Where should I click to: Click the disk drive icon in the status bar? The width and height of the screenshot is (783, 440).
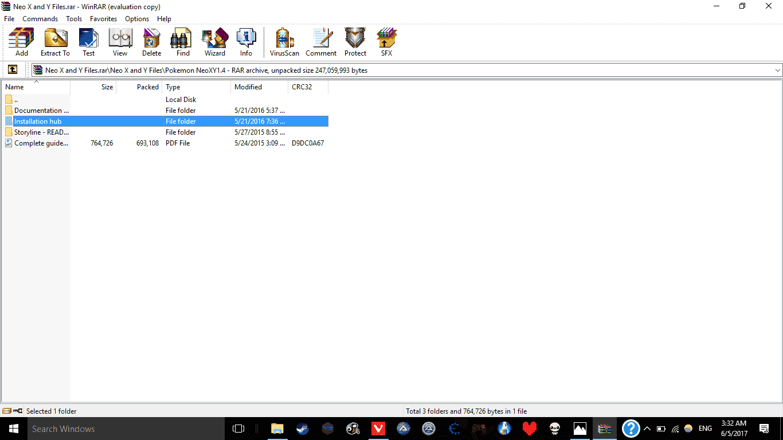pos(6,411)
